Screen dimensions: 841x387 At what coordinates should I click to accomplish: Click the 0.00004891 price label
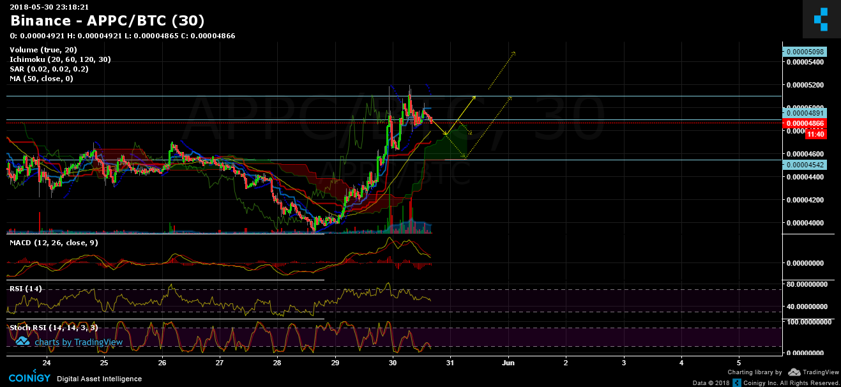click(x=806, y=113)
